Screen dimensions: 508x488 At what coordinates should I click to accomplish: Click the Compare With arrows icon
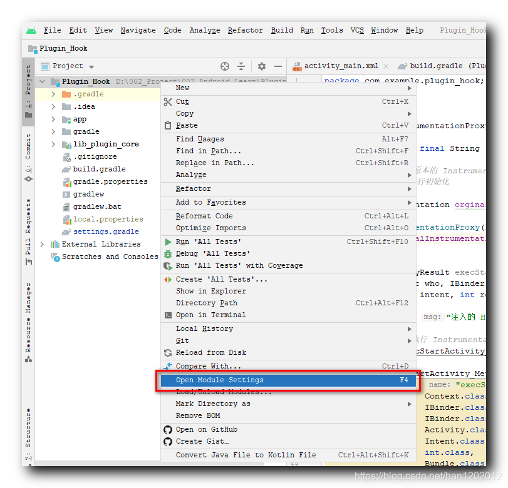(168, 366)
